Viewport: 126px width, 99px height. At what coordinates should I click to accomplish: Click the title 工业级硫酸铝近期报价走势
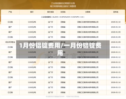63,3
